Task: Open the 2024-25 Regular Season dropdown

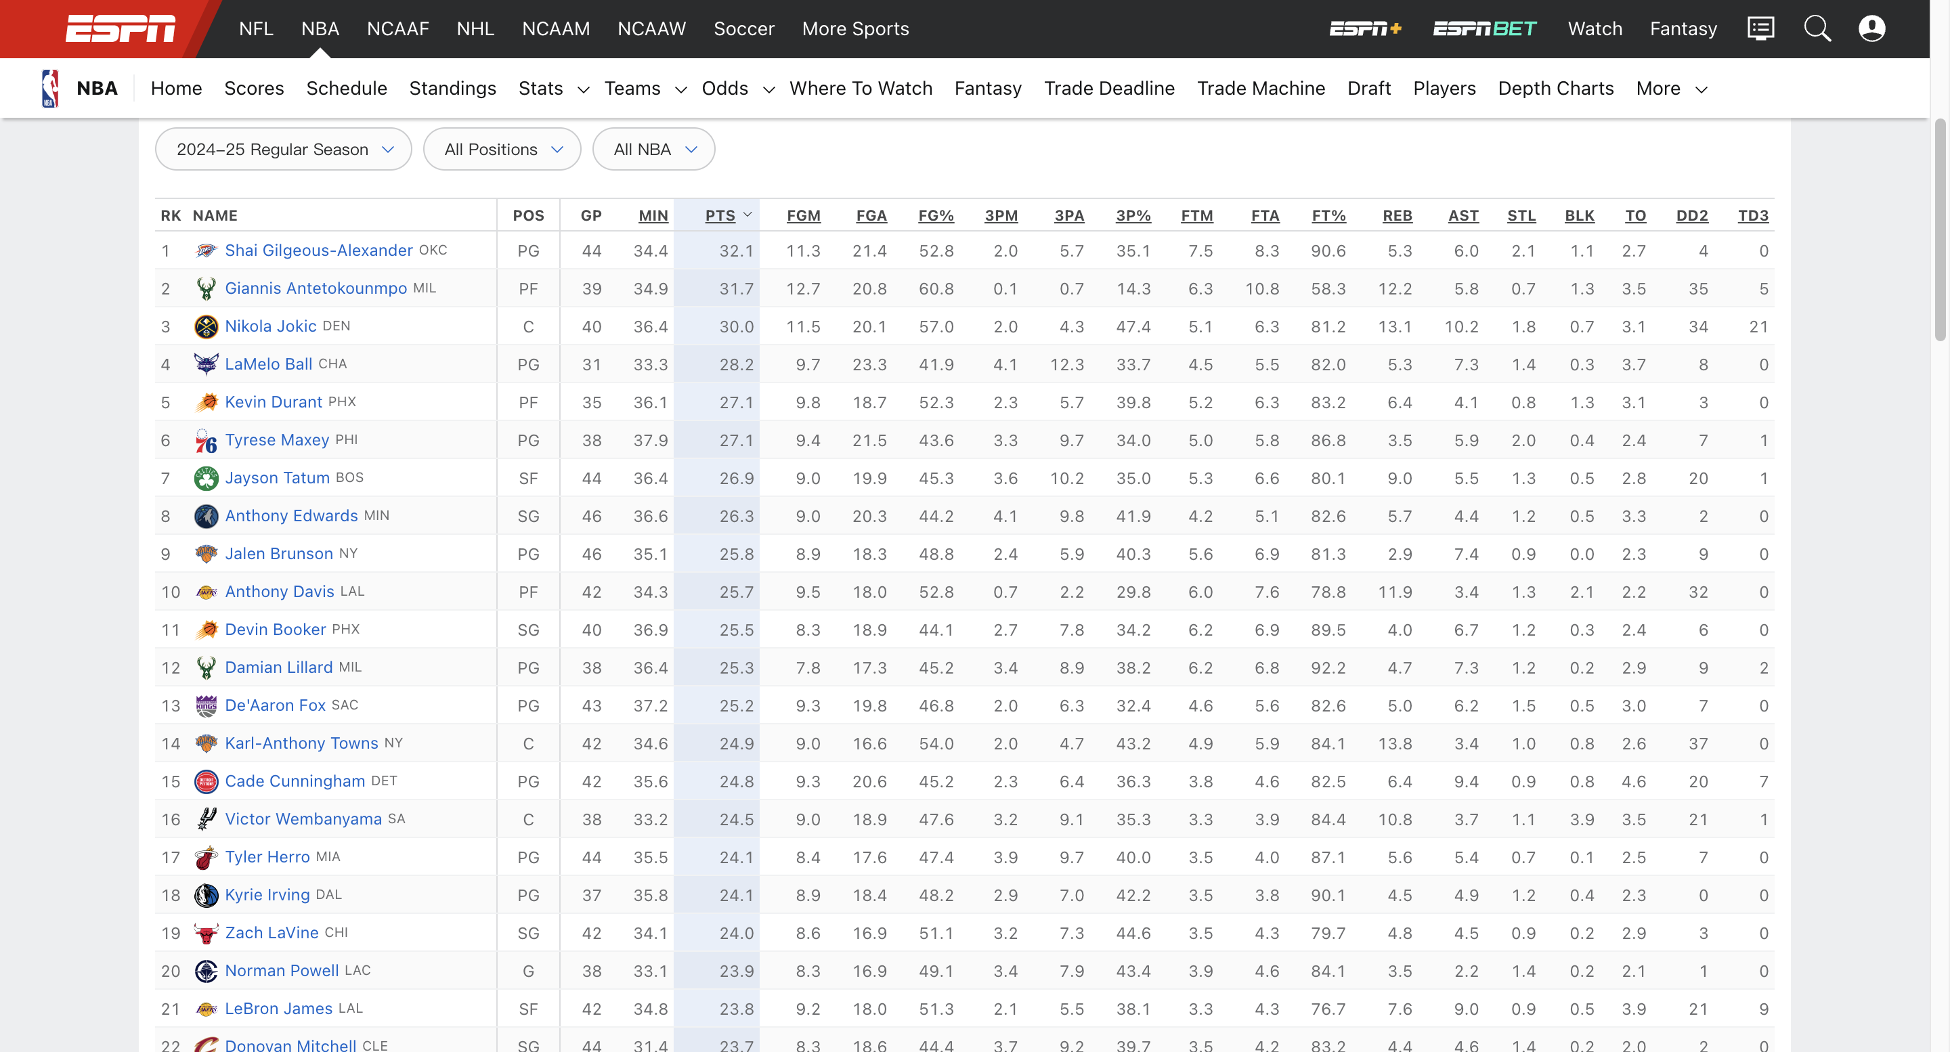Action: (283, 149)
